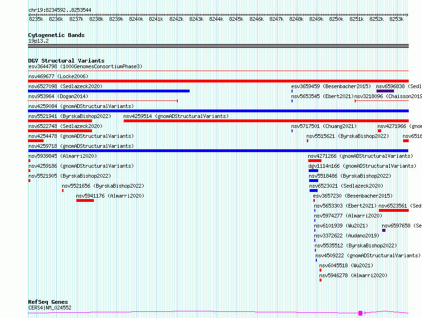Viewport: 422px width, 318px height.
Task: Select nsv6101939 (Wu2021) label
Action: pyautogui.click(x=341, y=226)
